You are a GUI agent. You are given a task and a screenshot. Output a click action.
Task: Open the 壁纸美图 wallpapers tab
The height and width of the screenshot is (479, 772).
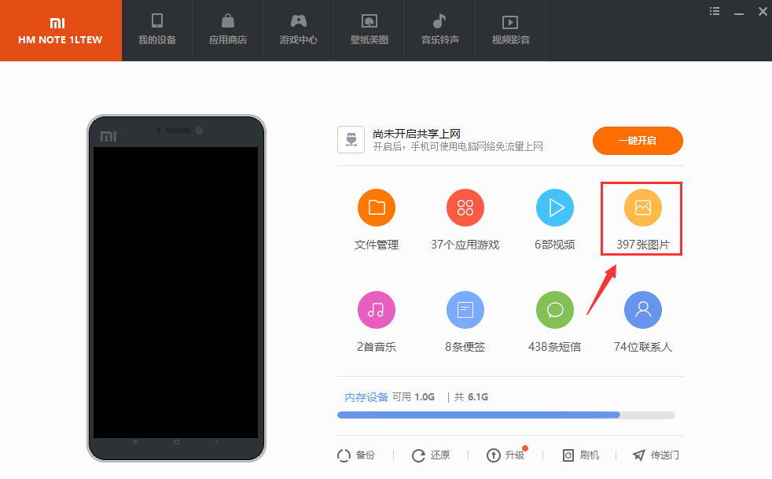pos(369,31)
